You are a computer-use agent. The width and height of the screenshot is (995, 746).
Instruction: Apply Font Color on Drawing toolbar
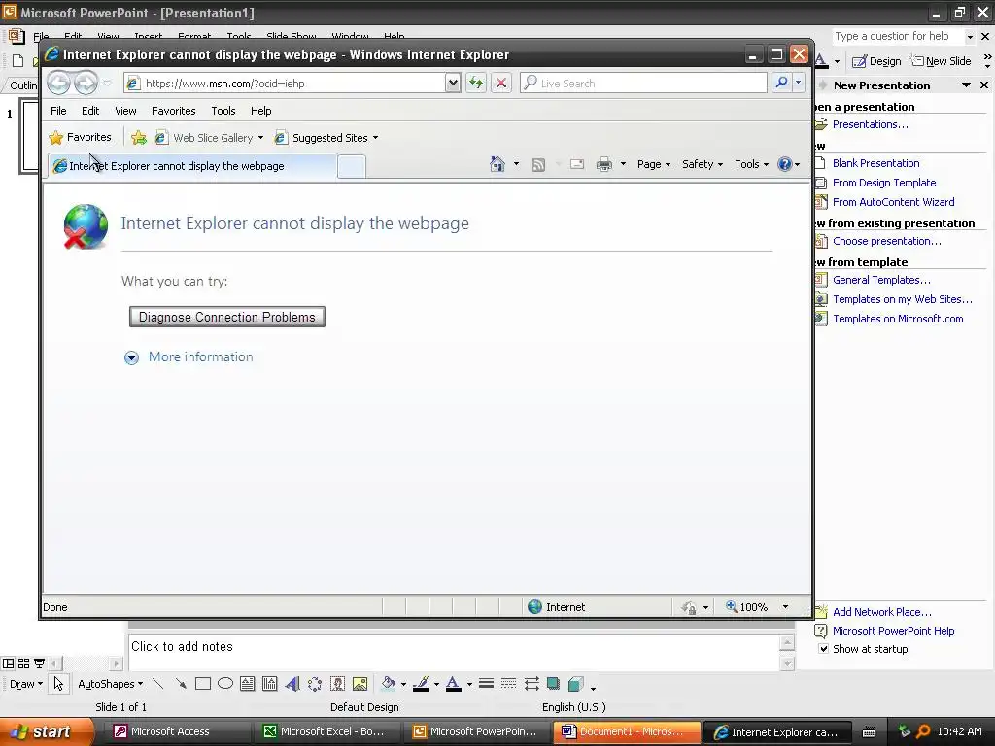point(453,684)
